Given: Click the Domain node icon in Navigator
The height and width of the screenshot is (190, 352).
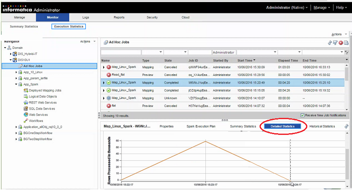Looking at the screenshot, I should click(9, 48).
